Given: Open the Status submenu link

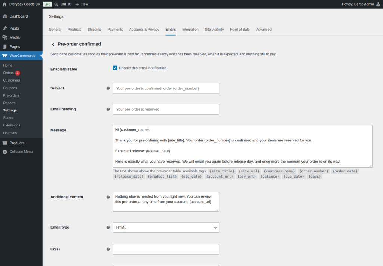Looking at the screenshot, I should [x=8, y=118].
